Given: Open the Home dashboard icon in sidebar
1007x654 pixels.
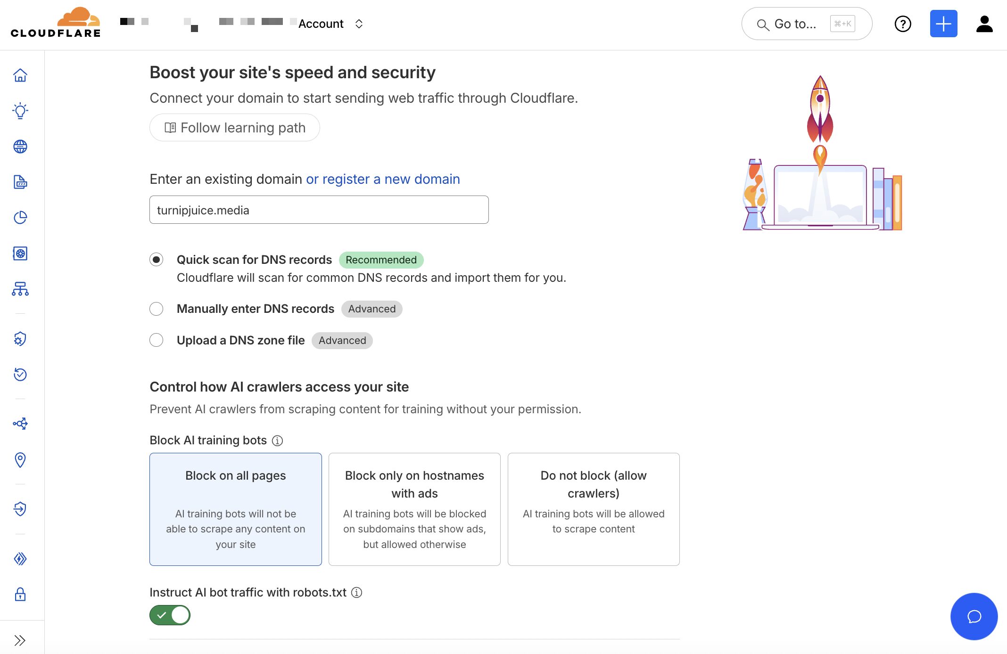Looking at the screenshot, I should click(20, 75).
